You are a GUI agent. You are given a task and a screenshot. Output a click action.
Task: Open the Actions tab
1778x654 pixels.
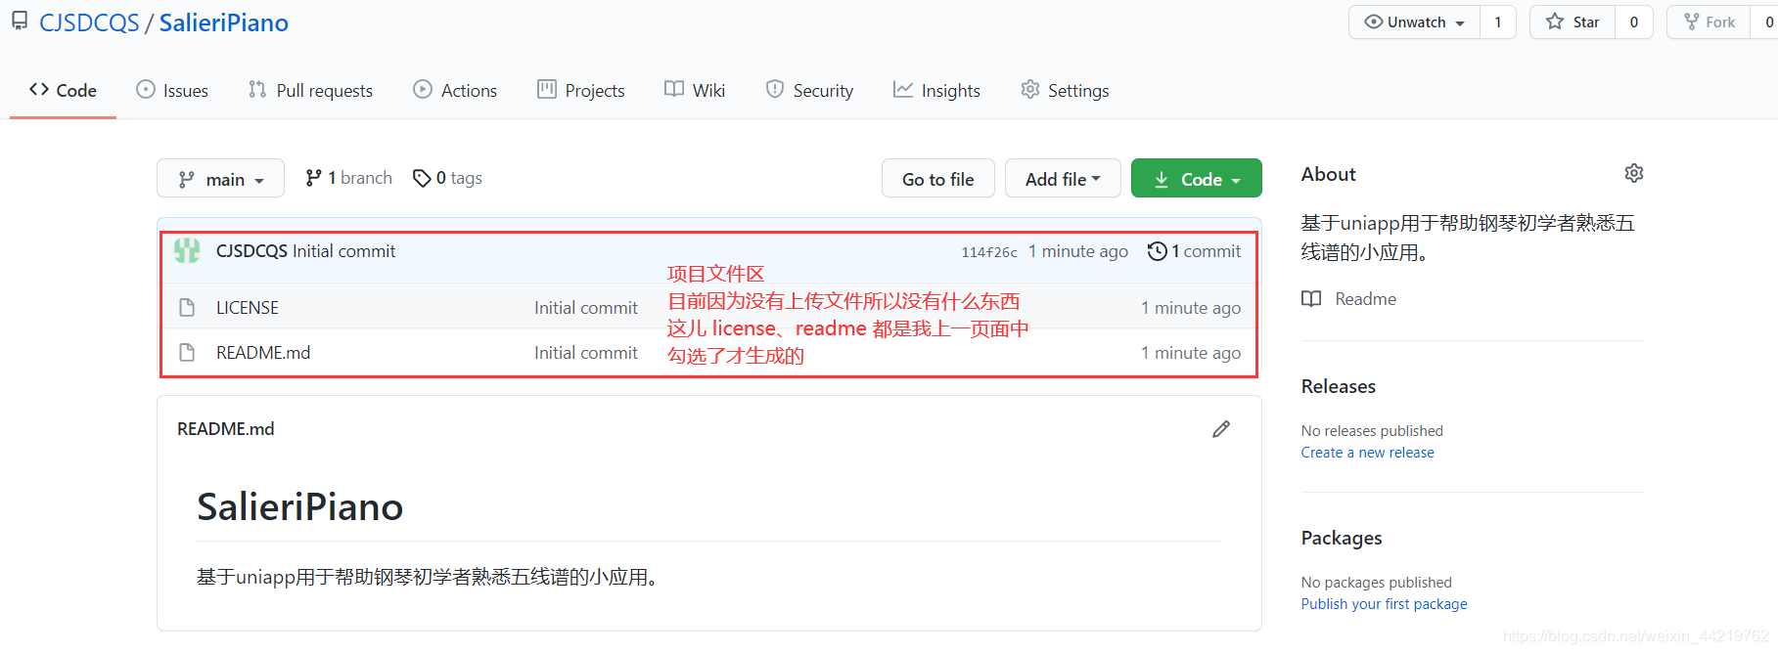click(455, 90)
